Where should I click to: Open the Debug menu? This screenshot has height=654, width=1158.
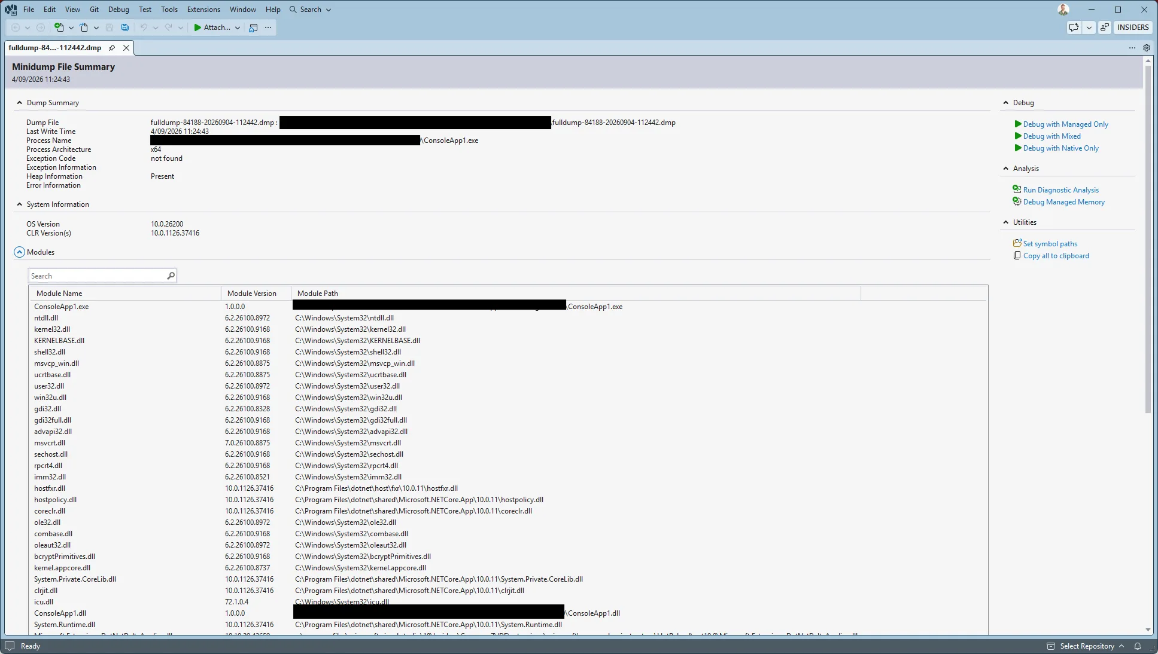(x=118, y=10)
